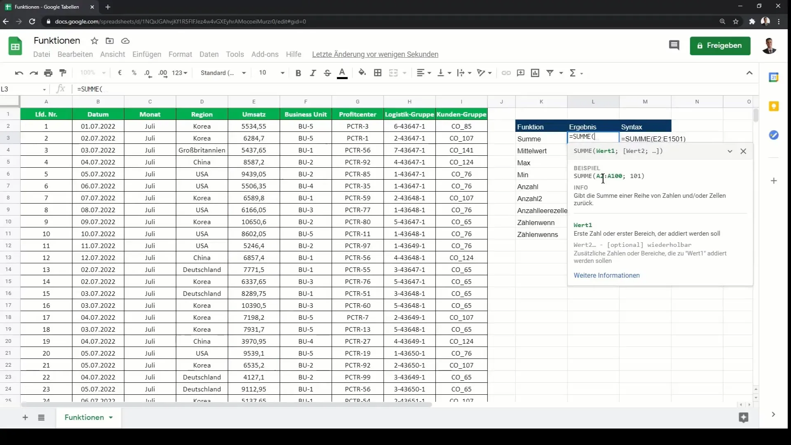791x445 pixels.
Task: Open the Add-ons menu
Action: pyautogui.click(x=265, y=54)
